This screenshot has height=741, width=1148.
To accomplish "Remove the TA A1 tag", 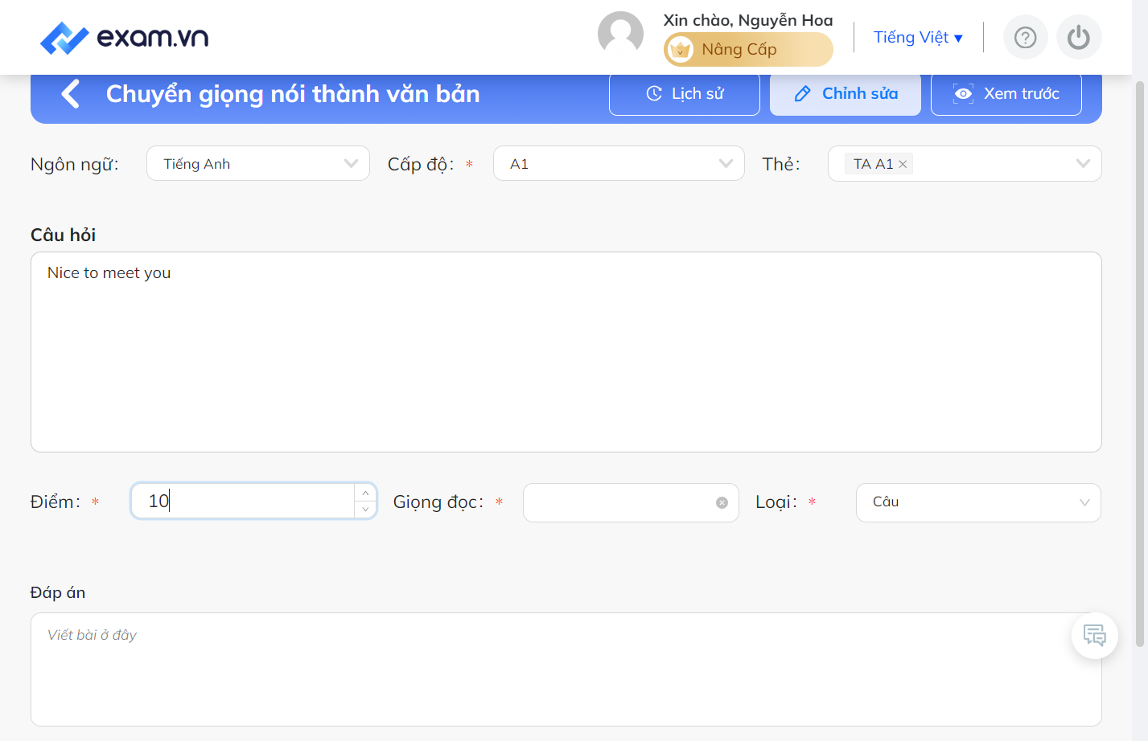I will pos(903,164).
